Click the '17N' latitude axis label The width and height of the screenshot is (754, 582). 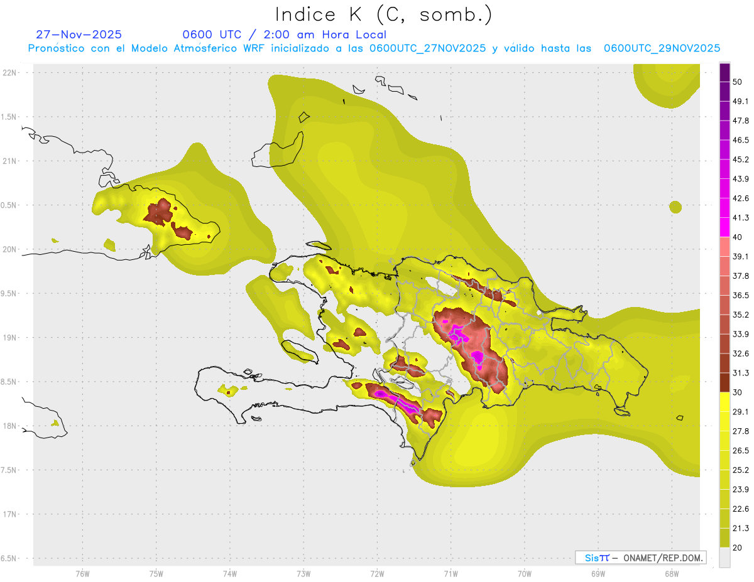pos(9,515)
